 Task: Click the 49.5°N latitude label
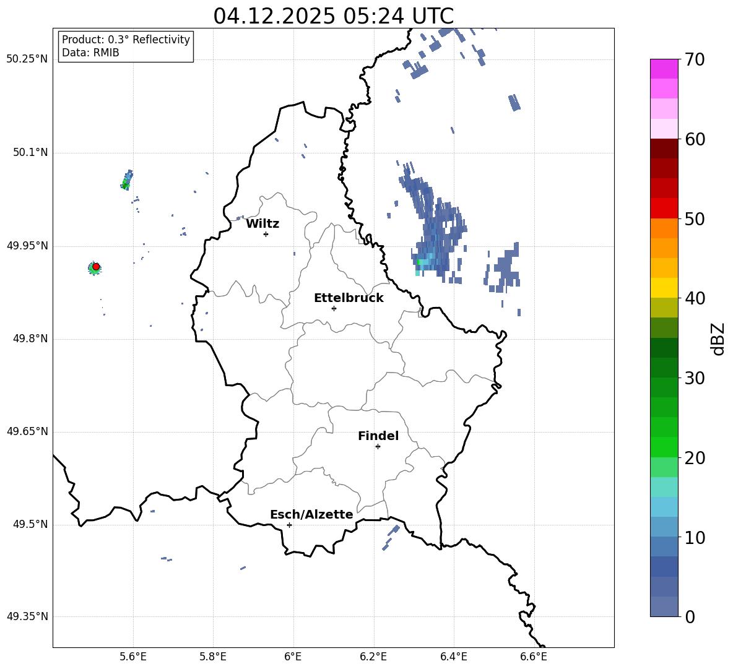pyautogui.click(x=30, y=524)
